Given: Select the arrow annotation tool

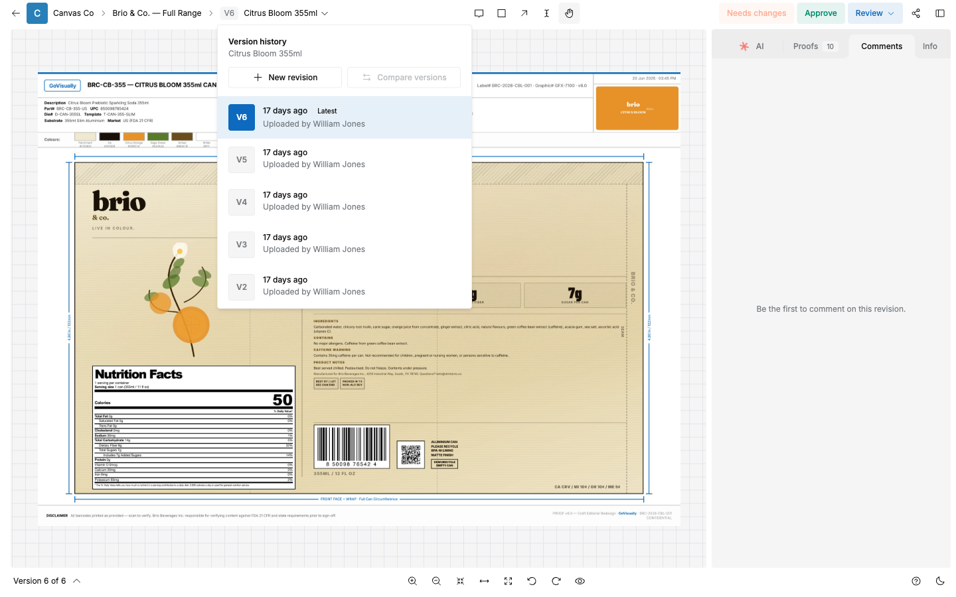Looking at the screenshot, I should [524, 13].
